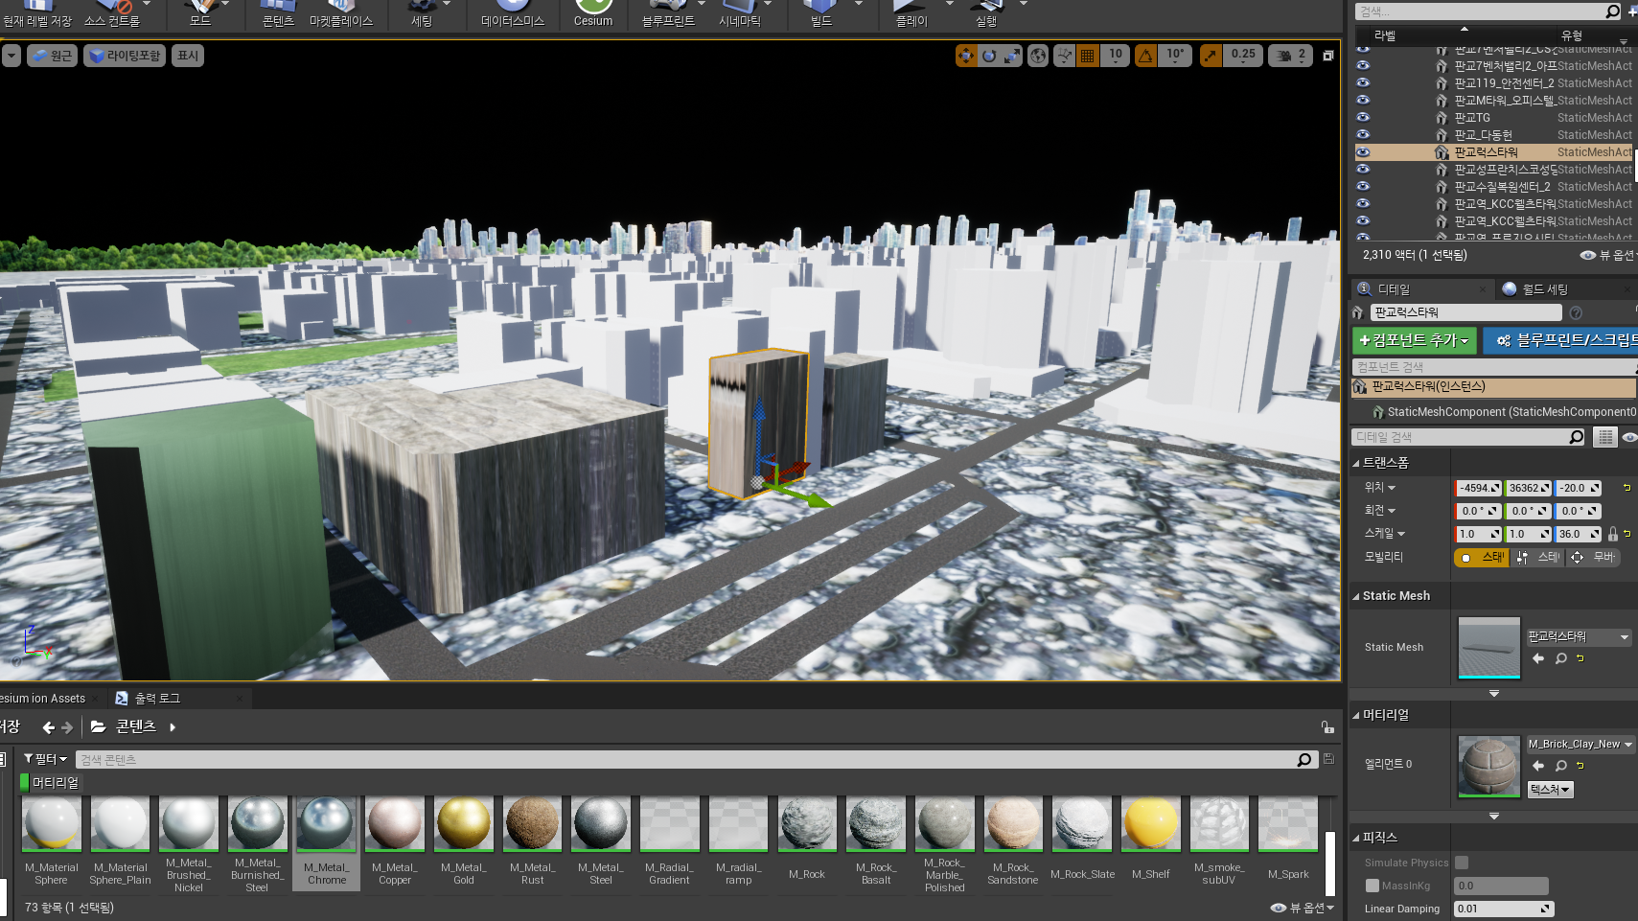Open camera speed setting
The height and width of the screenshot is (921, 1638).
pyautogui.click(x=1291, y=56)
